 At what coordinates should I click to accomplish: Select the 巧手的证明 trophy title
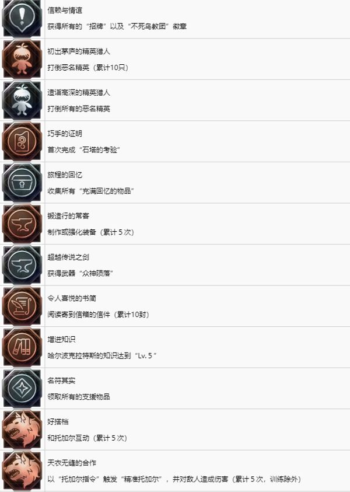(65, 134)
